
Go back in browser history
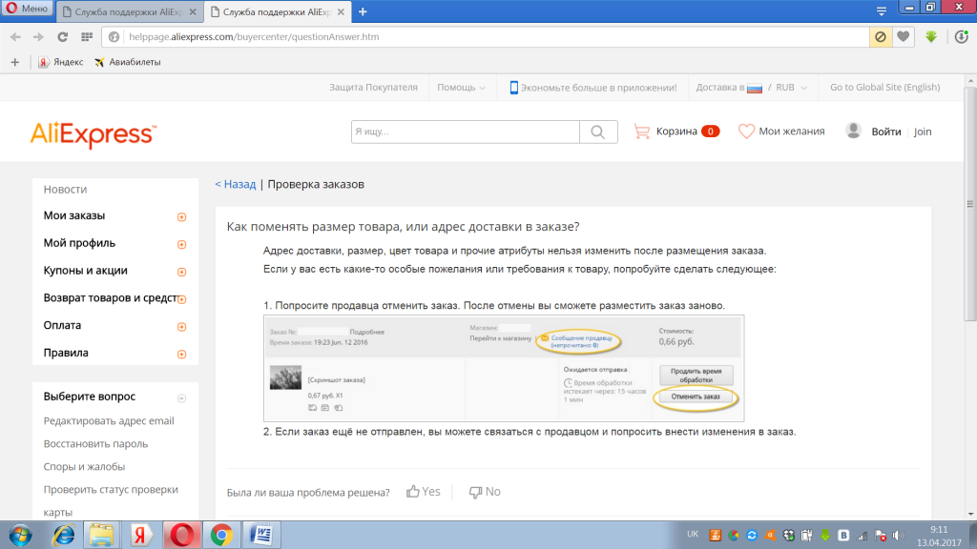click(15, 37)
